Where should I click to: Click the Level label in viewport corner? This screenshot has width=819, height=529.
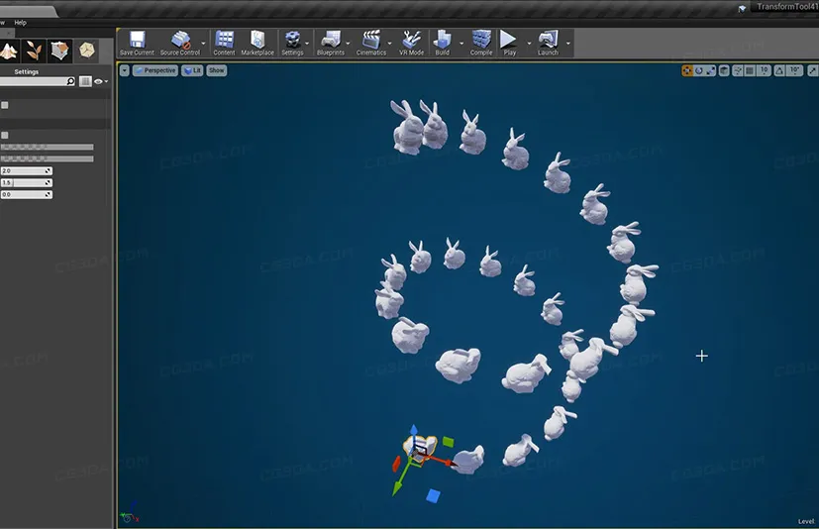806,521
